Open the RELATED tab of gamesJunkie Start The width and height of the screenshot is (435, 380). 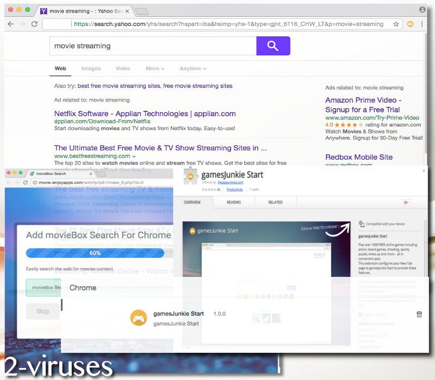tap(276, 202)
